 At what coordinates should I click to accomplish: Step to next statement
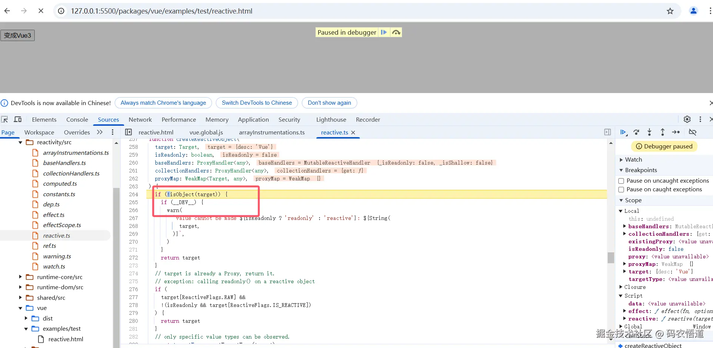pos(676,132)
